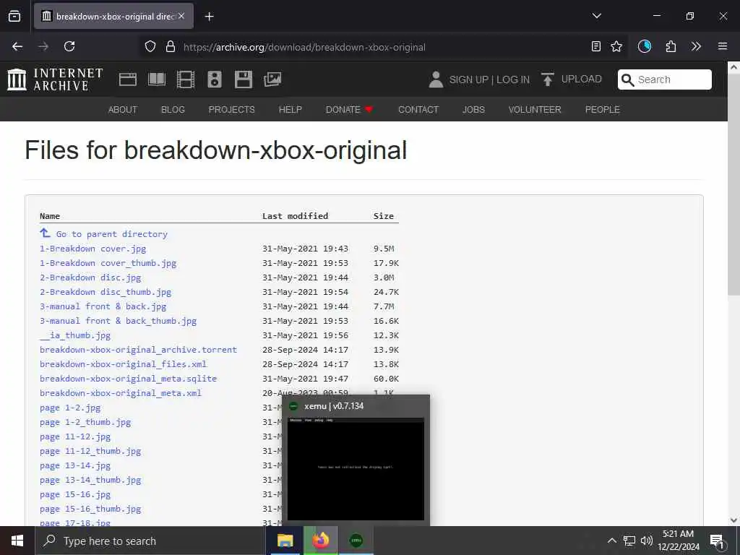Open CONTACT menu item
Image resolution: width=740 pixels, height=555 pixels.
click(418, 110)
